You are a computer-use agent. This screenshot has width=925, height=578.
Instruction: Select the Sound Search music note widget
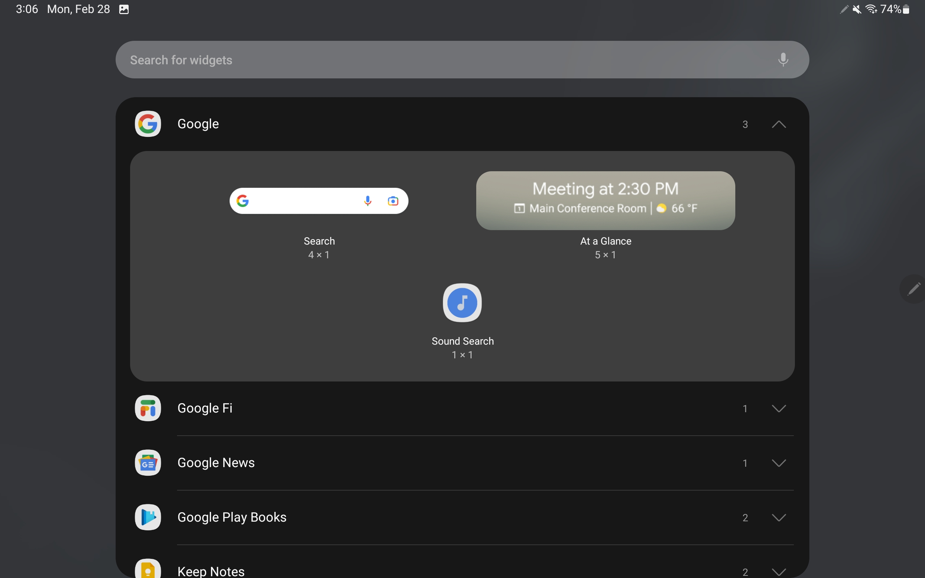pyautogui.click(x=462, y=303)
